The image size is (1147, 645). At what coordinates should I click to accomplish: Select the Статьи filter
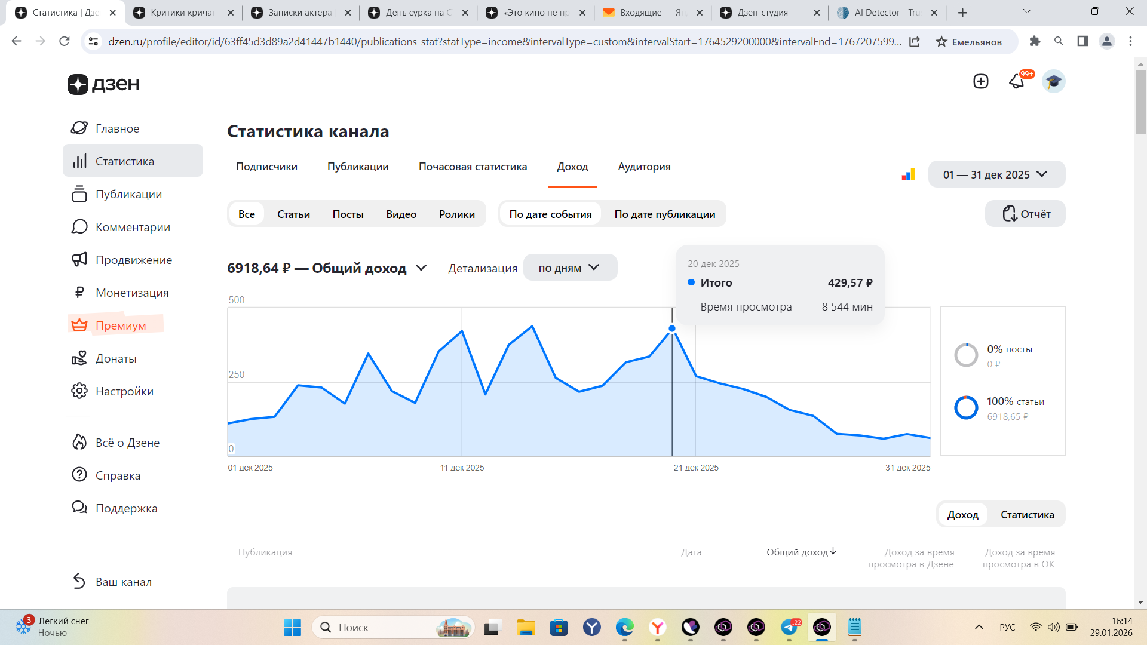point(293,214)
